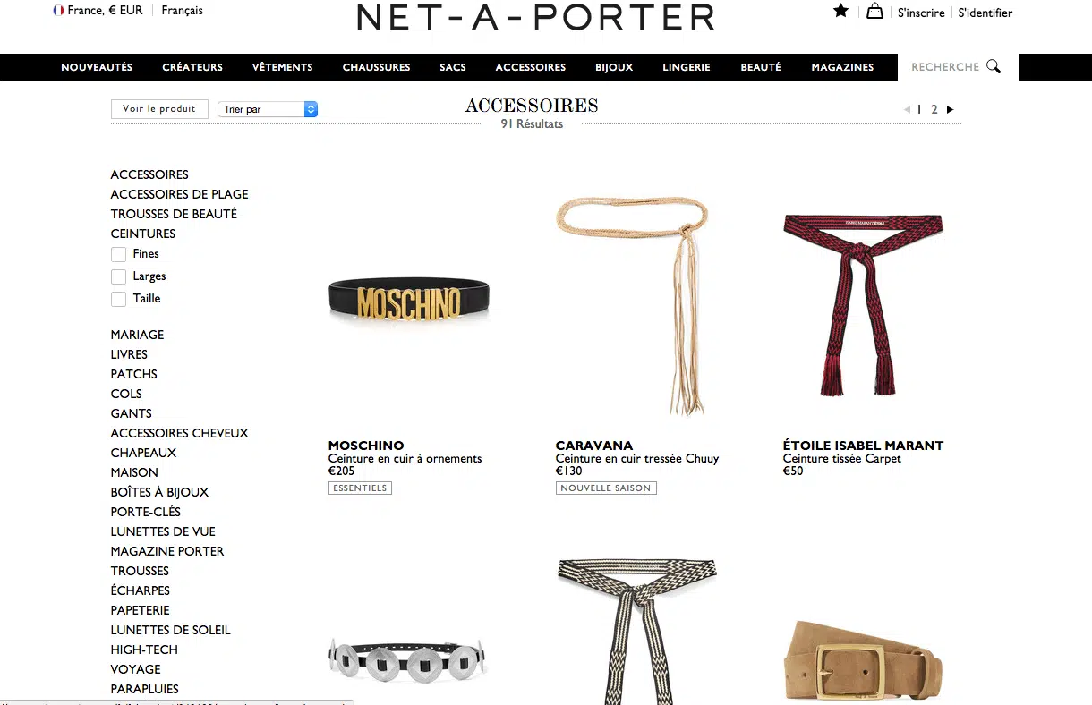Go to next page arrow

[x=950, y=109]
